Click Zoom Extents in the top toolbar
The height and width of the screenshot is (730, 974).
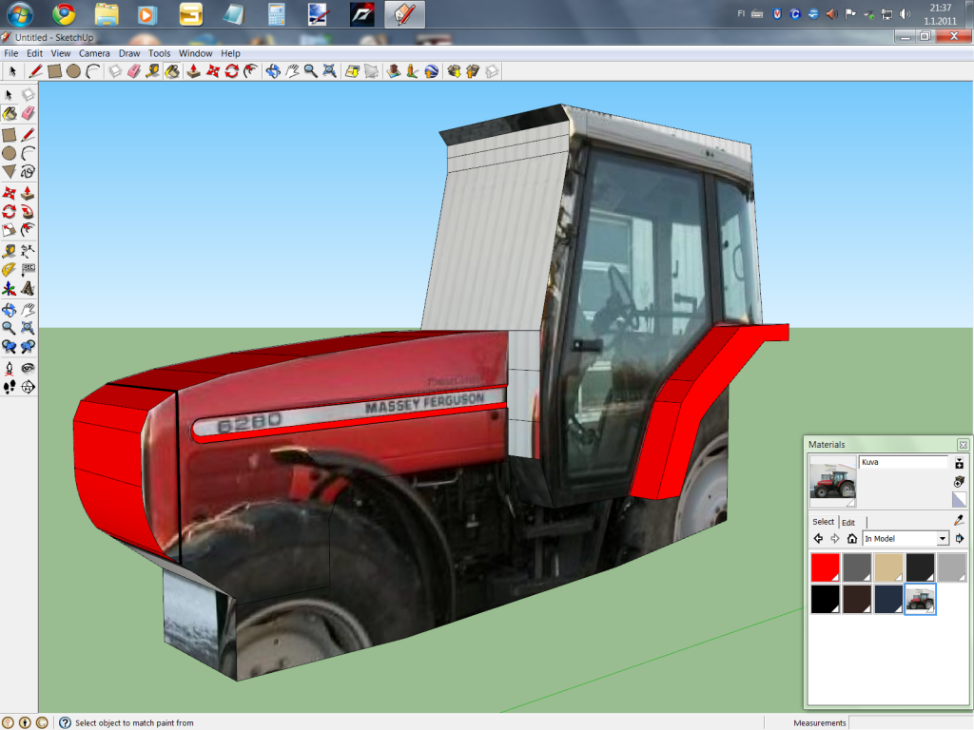(330, 71)
